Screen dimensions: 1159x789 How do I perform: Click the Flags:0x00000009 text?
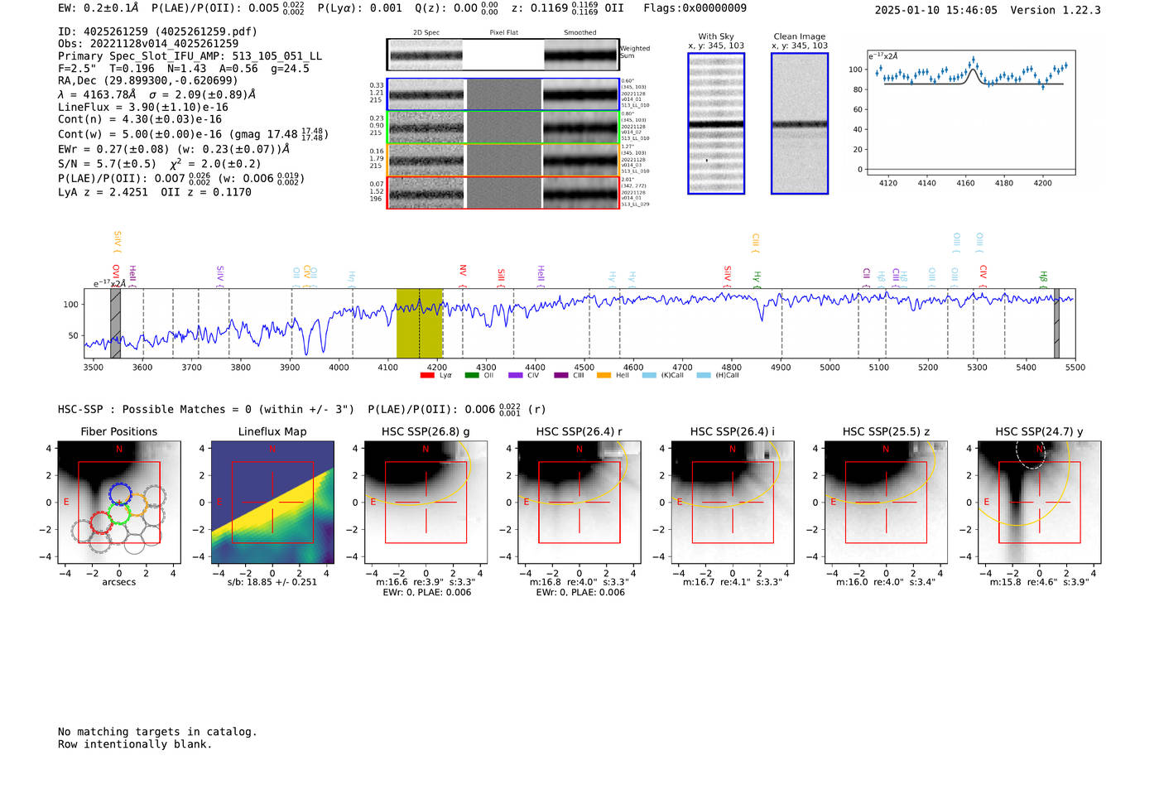coord(695,7)
